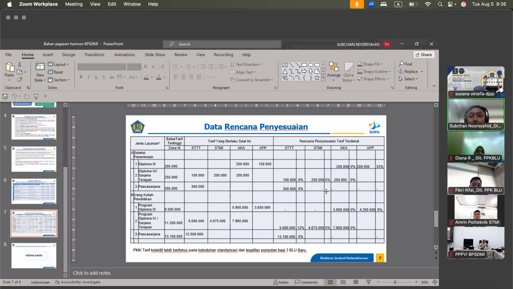Click the Quick Styles icon

pos(349,67)
